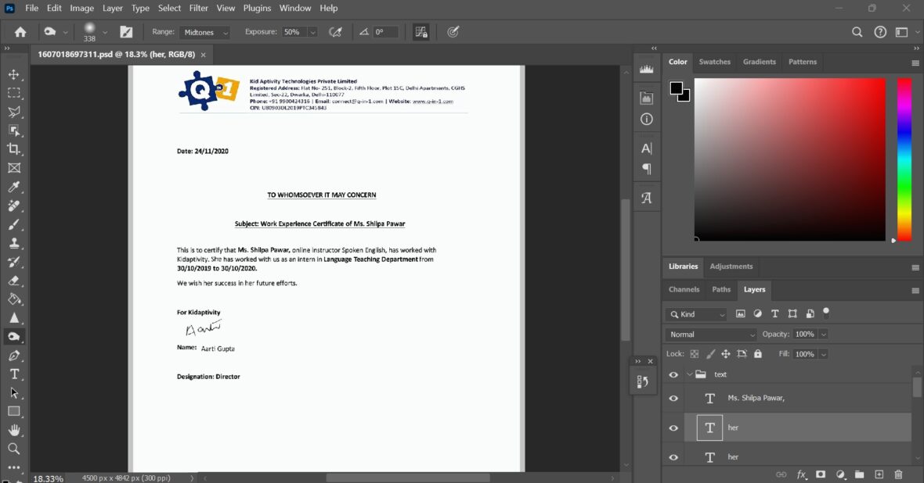Create a new layer
The image size is (924, 483).
tap(879, 474)
